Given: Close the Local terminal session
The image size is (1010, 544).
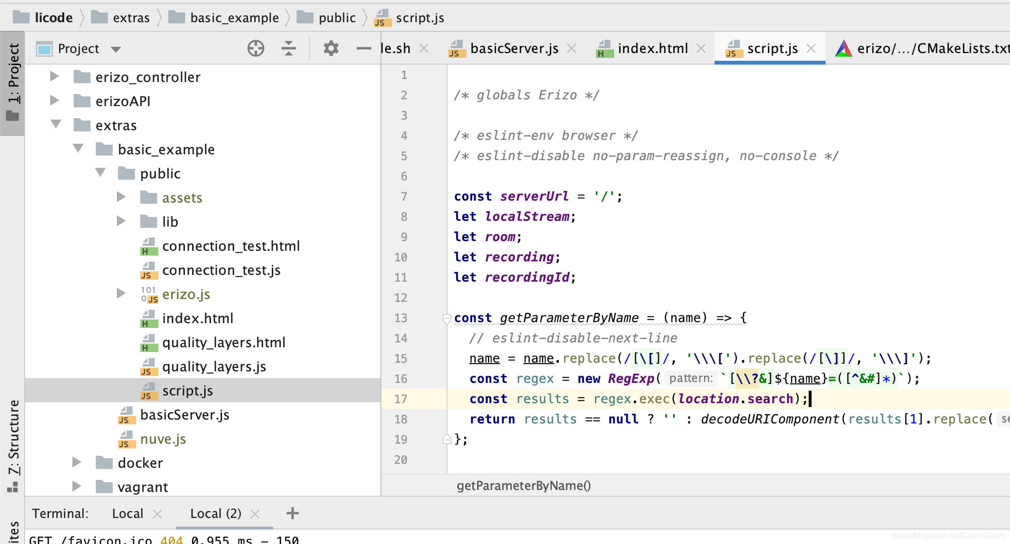Looking at the screenshot, I should tap(157, 514).
